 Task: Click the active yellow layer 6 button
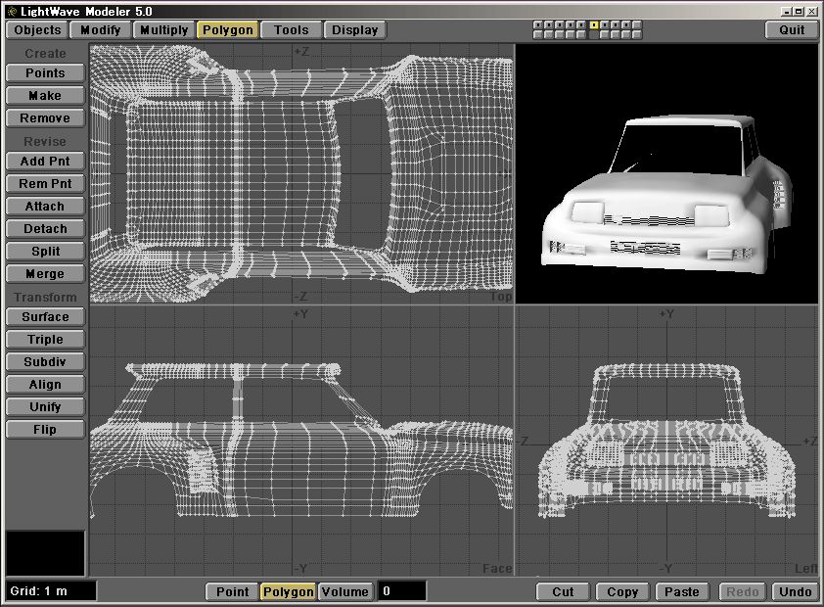(594, 24)
